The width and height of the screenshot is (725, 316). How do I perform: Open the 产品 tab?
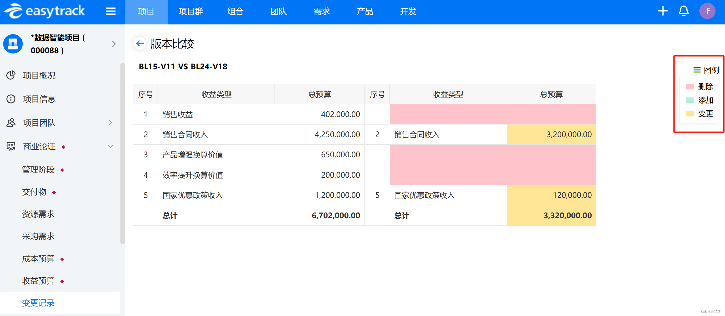point(365,12)
